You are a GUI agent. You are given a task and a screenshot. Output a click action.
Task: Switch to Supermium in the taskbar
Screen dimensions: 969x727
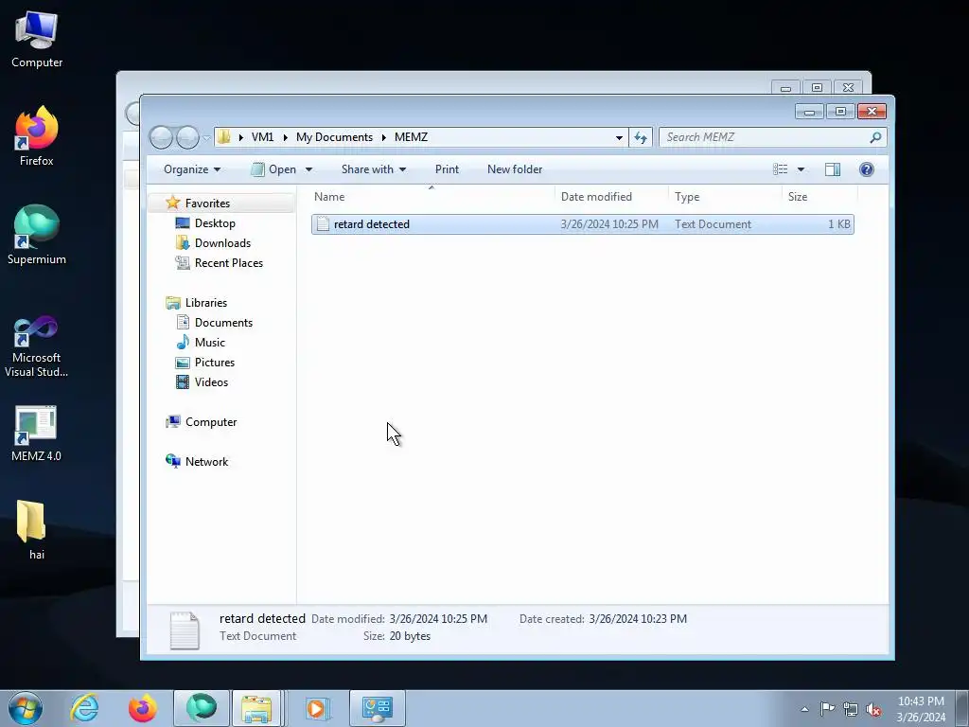tap(202, 708)
